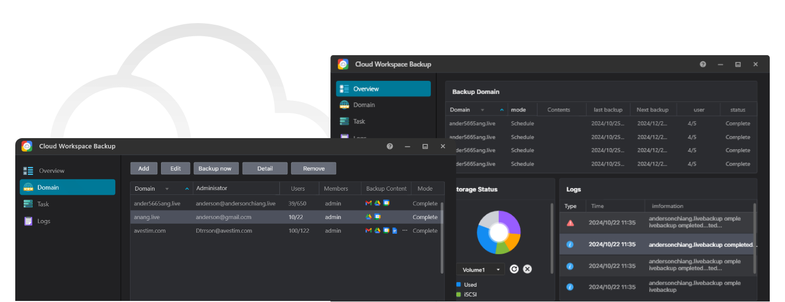The image size is (785, 302).
Task: Click the Gmail icon in the avestim.com row
Action: (x=369, y=231)
